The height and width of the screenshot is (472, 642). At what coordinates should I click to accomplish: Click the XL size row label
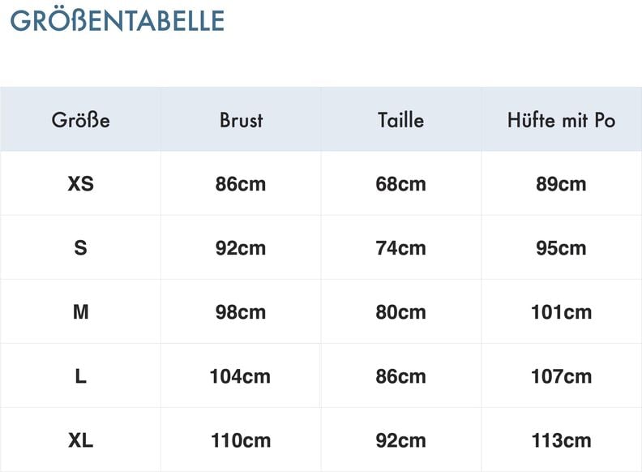coord(80,440)
